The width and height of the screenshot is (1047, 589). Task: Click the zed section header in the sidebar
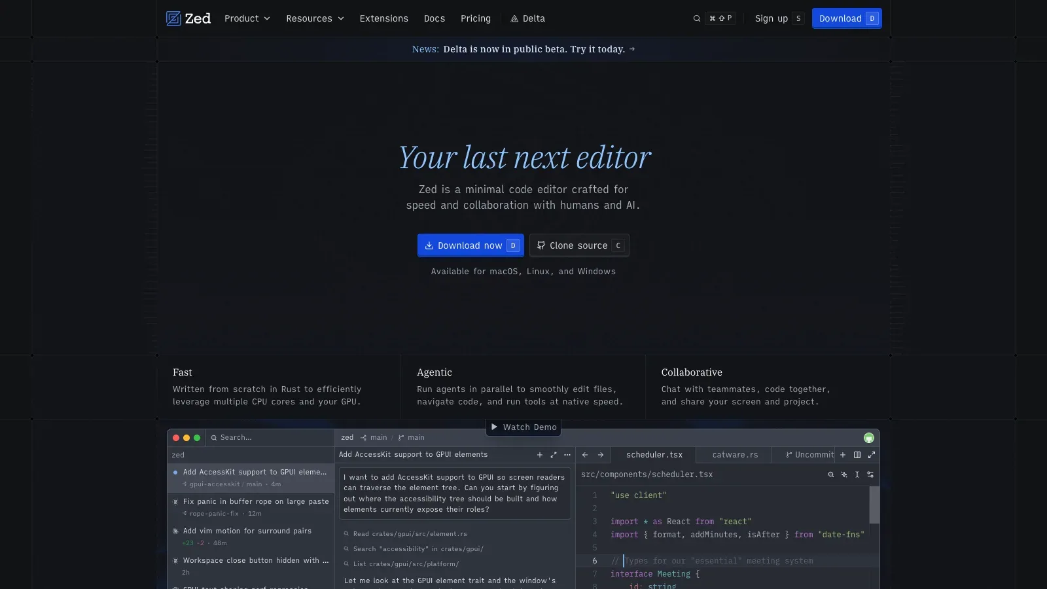pos(178,455)
